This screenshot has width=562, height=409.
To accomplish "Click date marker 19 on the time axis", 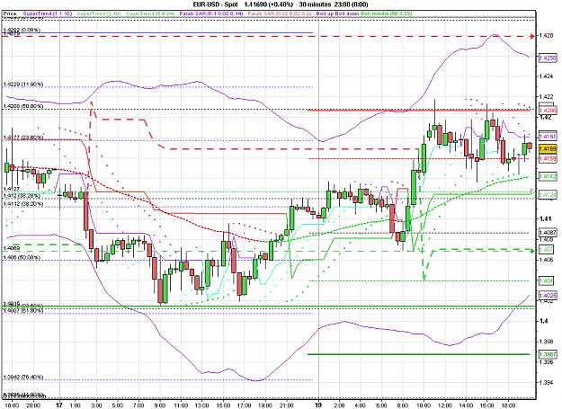I will click(318, 405).
